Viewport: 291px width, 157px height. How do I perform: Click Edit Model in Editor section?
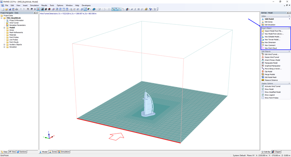tap(269, 19)
